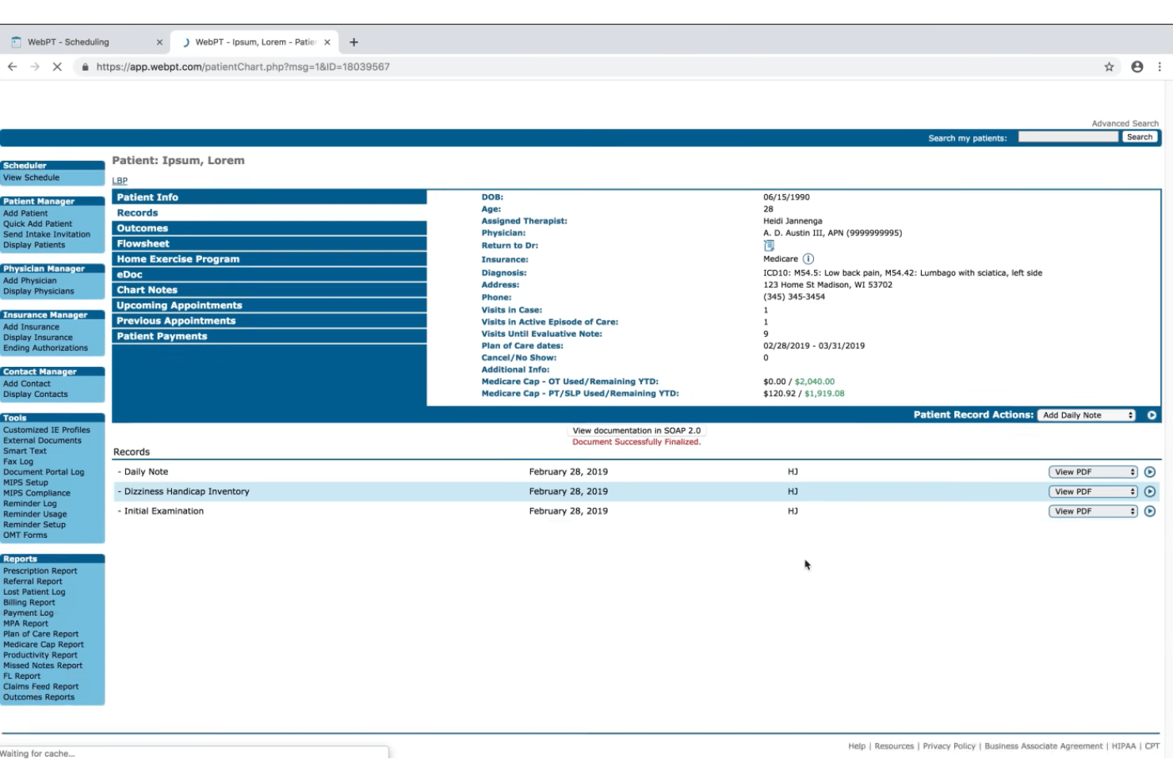Open the Initial Examination record
The width and height of the screenshot is (1173, 782).
click(163, 512)
